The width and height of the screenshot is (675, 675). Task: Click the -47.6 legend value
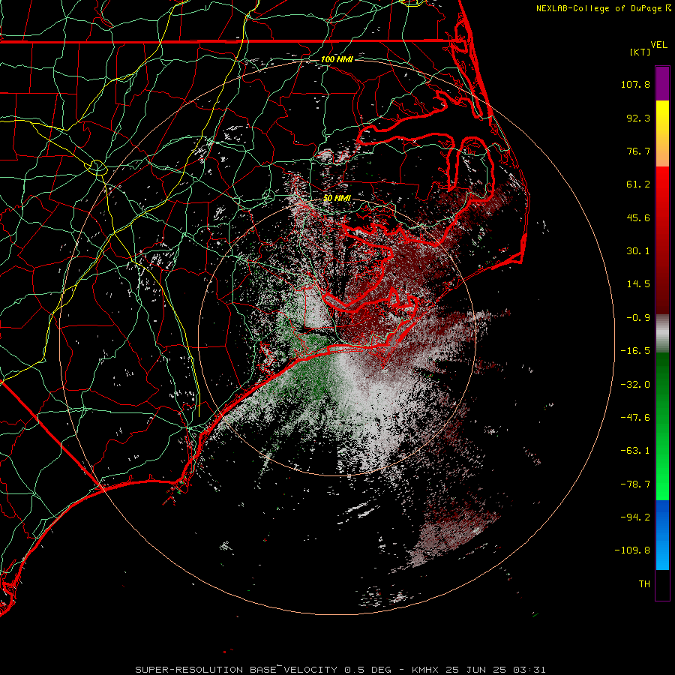(x=635, y=418)
